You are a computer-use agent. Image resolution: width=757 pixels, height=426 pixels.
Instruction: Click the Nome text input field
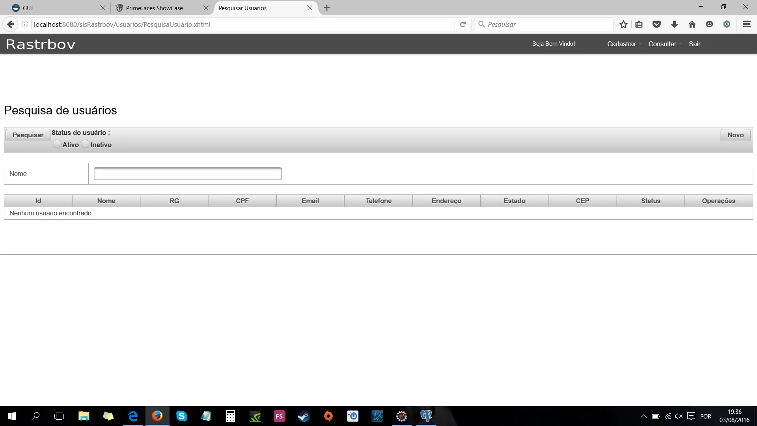(188, 174)
